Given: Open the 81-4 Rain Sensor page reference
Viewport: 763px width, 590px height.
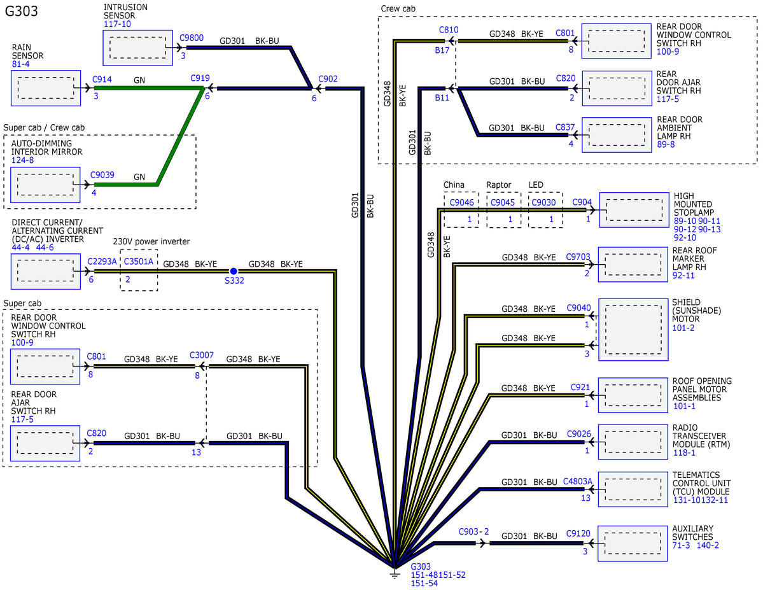Looking at the screenshot, I should (x=20, y=64).
